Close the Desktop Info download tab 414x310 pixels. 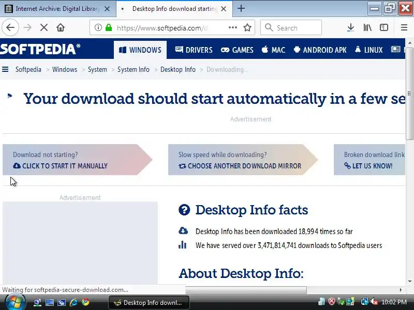coord(224,9)
